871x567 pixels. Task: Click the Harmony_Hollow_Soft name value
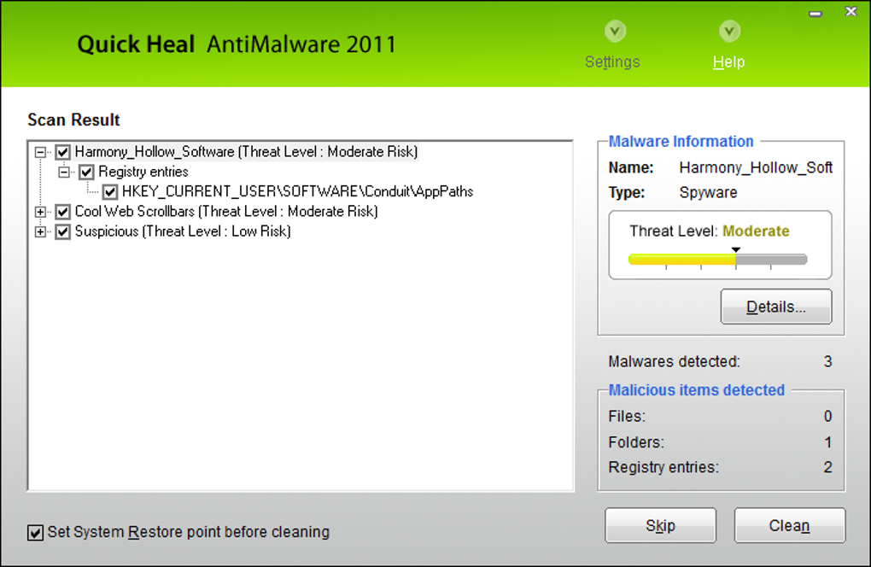(x=756, y=167)
